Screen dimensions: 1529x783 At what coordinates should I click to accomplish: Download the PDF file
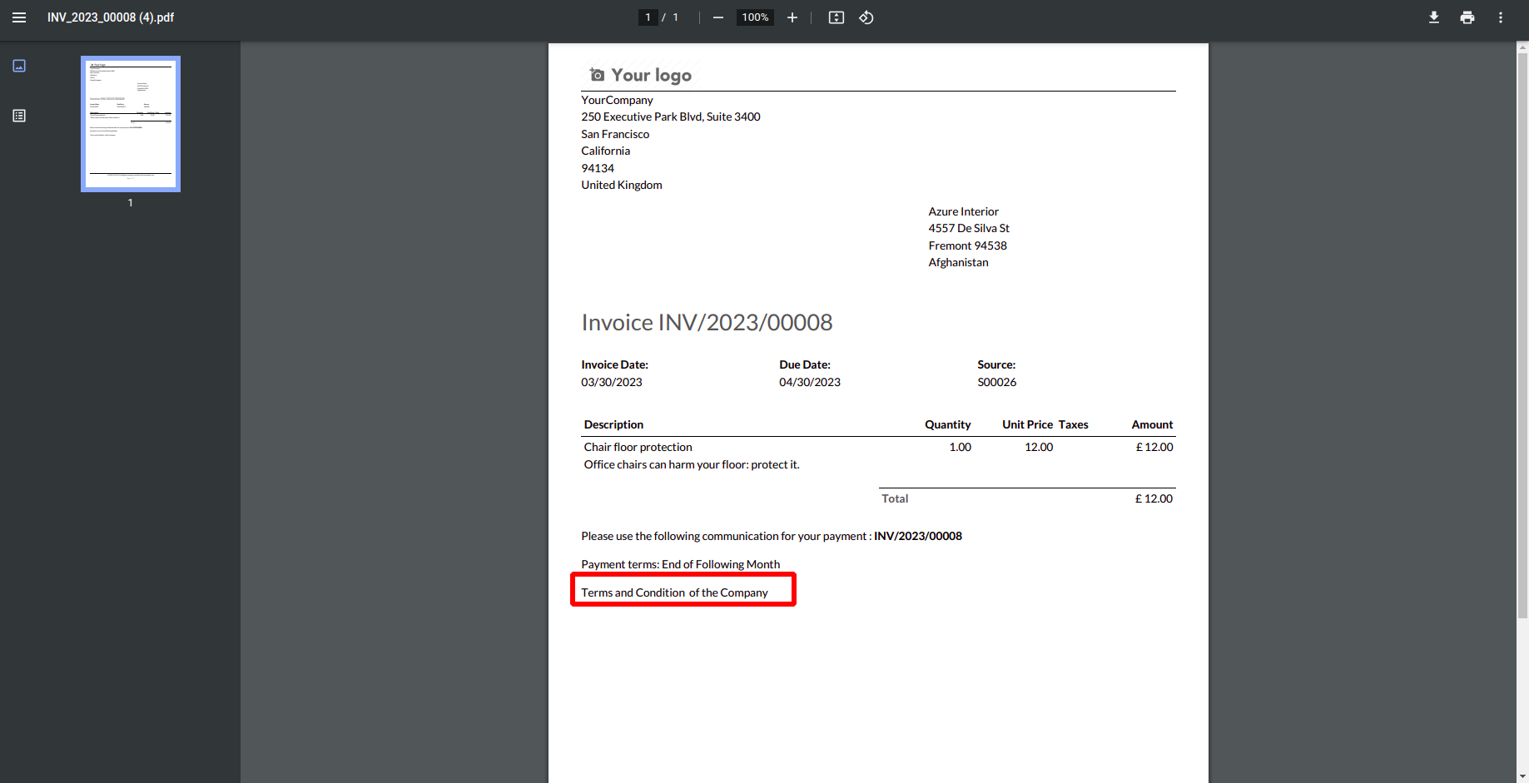tap(1434, 17)
